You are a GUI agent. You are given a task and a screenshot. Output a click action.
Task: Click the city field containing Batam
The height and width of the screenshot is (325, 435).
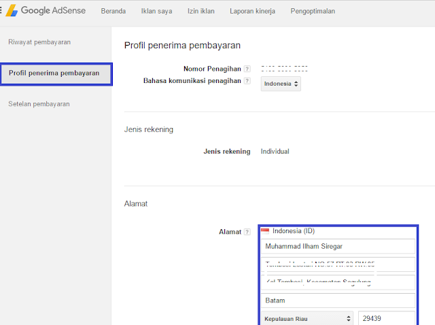tap(337, 300)
